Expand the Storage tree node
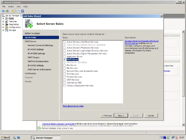The image size is (186, 140). 3,30
